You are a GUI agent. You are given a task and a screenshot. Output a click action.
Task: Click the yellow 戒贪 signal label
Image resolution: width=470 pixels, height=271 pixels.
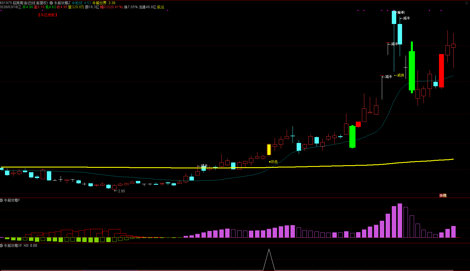[399, 75]
